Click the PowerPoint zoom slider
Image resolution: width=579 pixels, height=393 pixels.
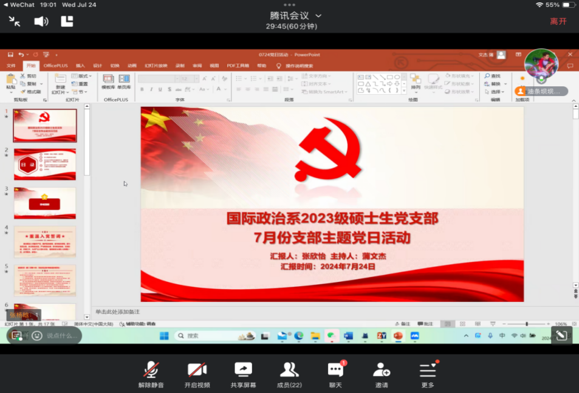[526, 324]
